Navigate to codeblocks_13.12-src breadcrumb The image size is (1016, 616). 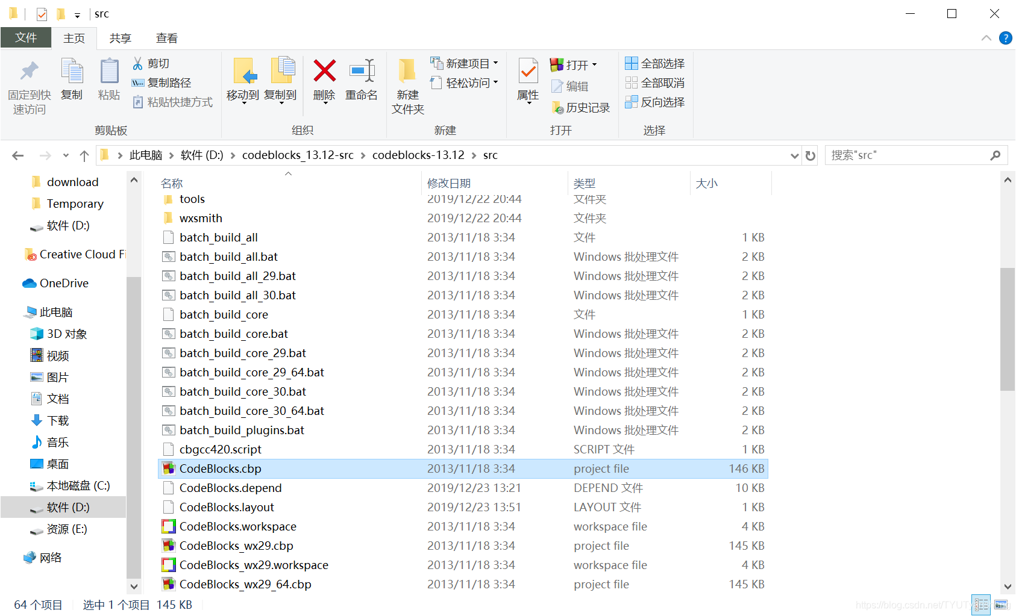tap(298, 155)
